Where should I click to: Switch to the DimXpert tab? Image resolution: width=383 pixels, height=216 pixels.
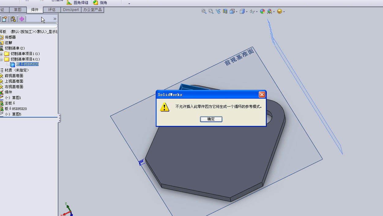71,10
